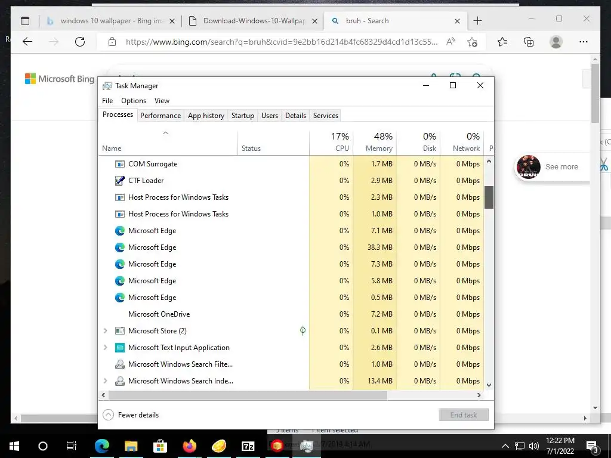The width and height of the screenshot is (611, 458).
Task: Open 7-Zip from the taskbar
Action: point(248,446)
